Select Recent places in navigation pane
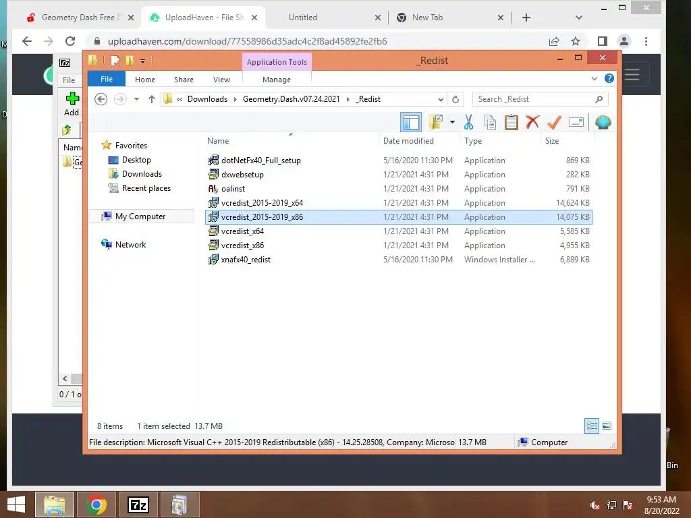Image resolution: width=691 pixels, height=518 pixels. [146, 188]
